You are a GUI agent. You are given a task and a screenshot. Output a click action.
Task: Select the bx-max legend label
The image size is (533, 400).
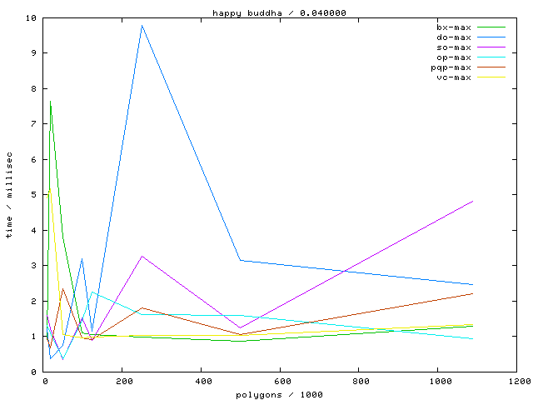pos(453,27)
